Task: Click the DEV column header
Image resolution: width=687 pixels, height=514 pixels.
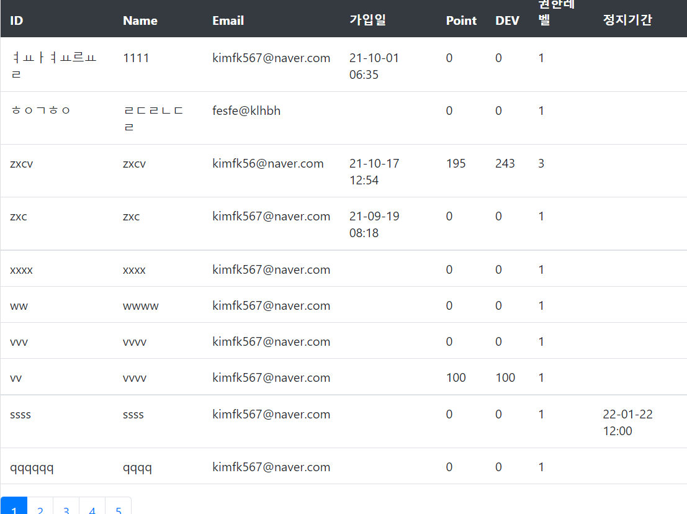Action: pos(508,20)
